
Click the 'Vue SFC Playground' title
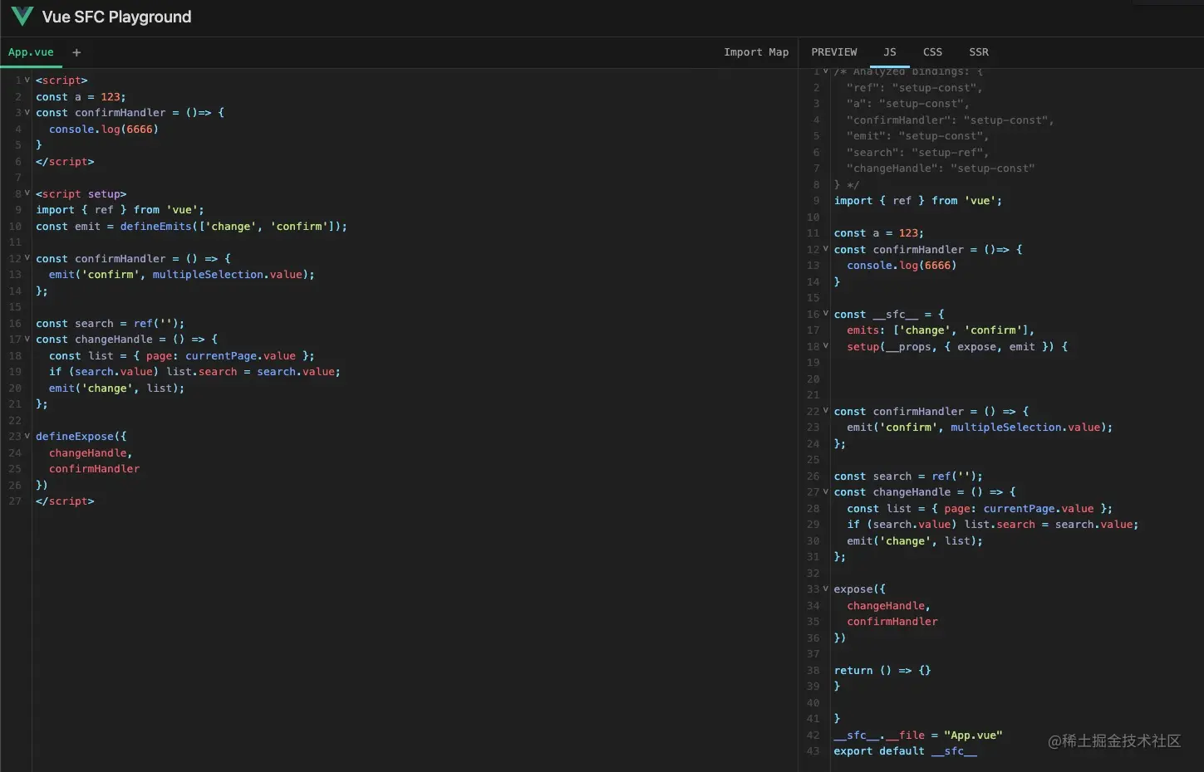pos(116,17)
